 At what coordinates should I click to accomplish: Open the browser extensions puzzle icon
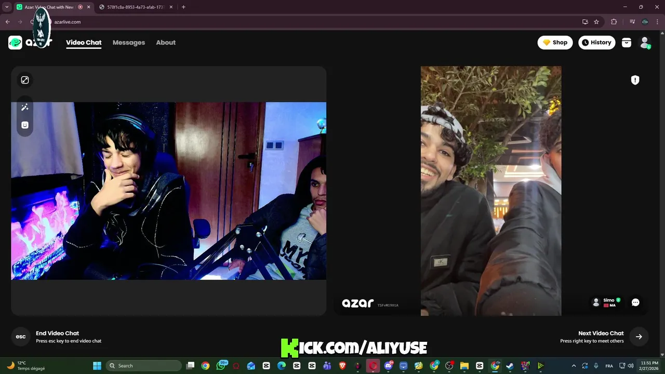(x=614, y=22)
